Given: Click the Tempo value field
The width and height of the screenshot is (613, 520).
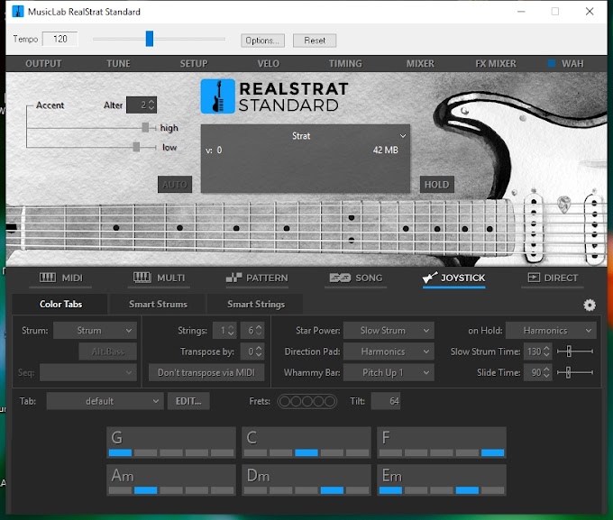Looking at the screenshot, I should pyautogui.click(x=59, y=39).
